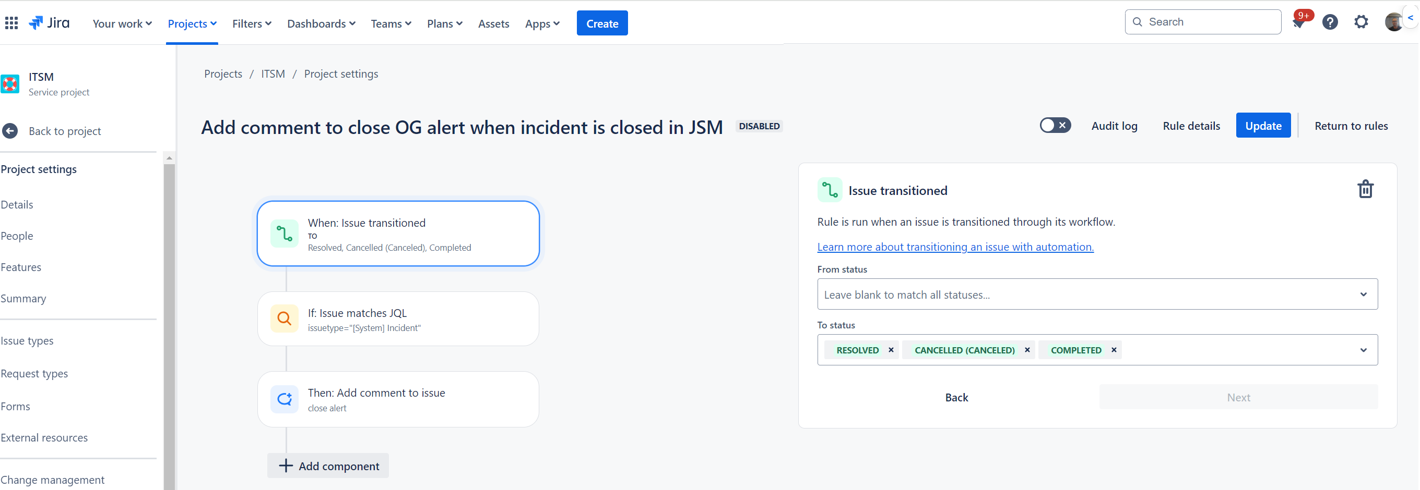Click in the Search input field
The height and width of the screenshot is (490, 1420).
pos(1203,22)
